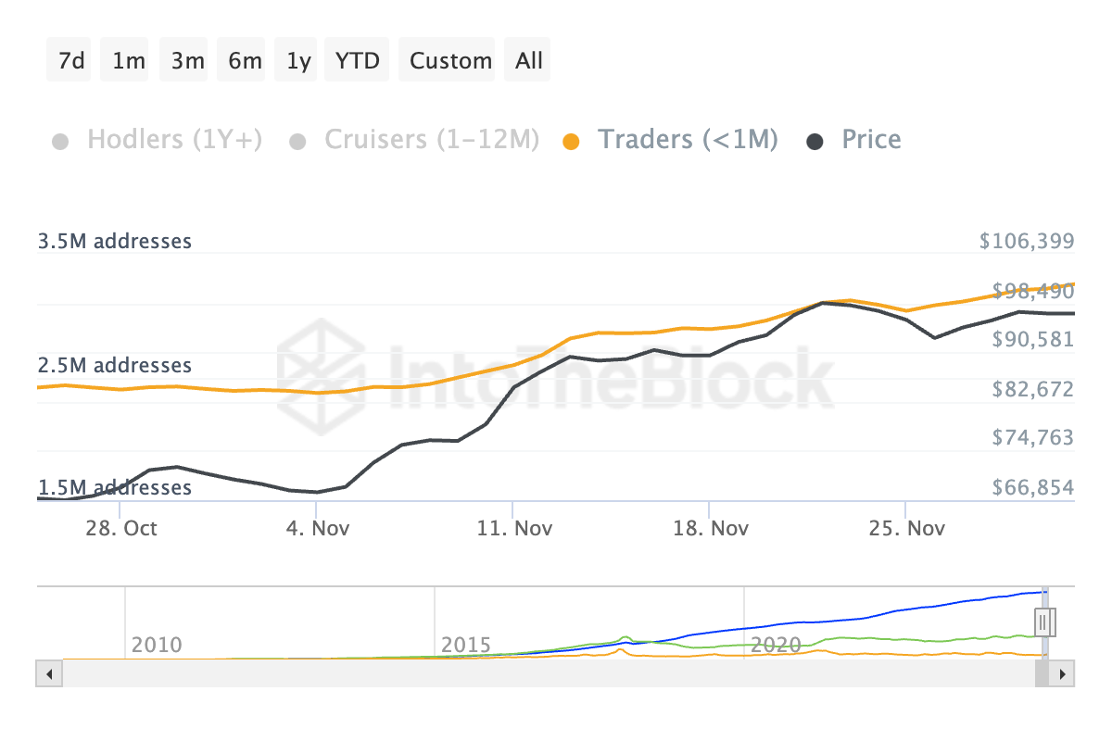
Task: Click the navigator scroll right arrow
Action: coord(1063,673)
